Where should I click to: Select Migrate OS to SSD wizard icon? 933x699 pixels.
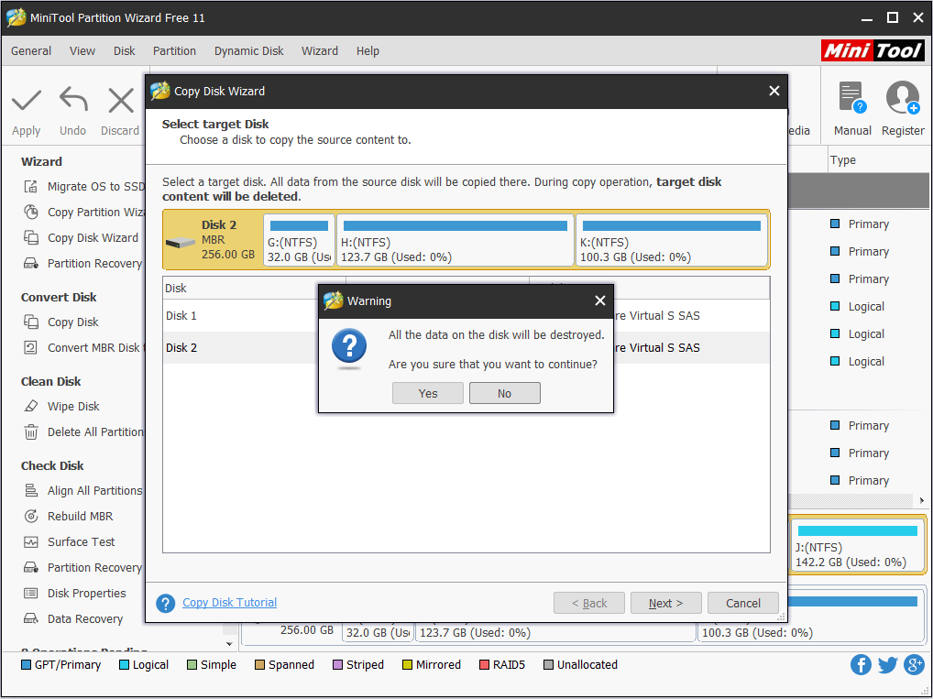coord(30,187)
